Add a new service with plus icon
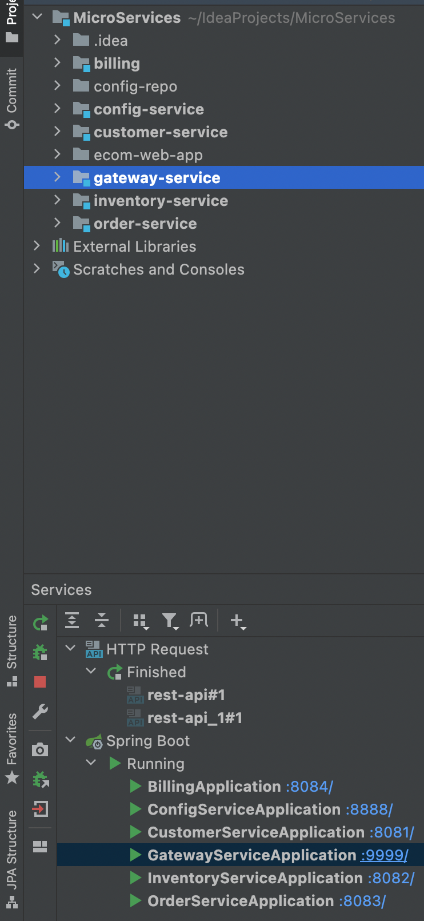This screenshot has width=424, height=921. [x=238, y=620]
